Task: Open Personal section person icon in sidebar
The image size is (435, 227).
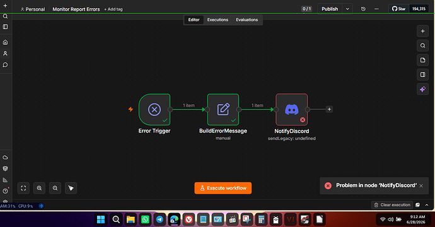Action: click(x=5, y=53)
